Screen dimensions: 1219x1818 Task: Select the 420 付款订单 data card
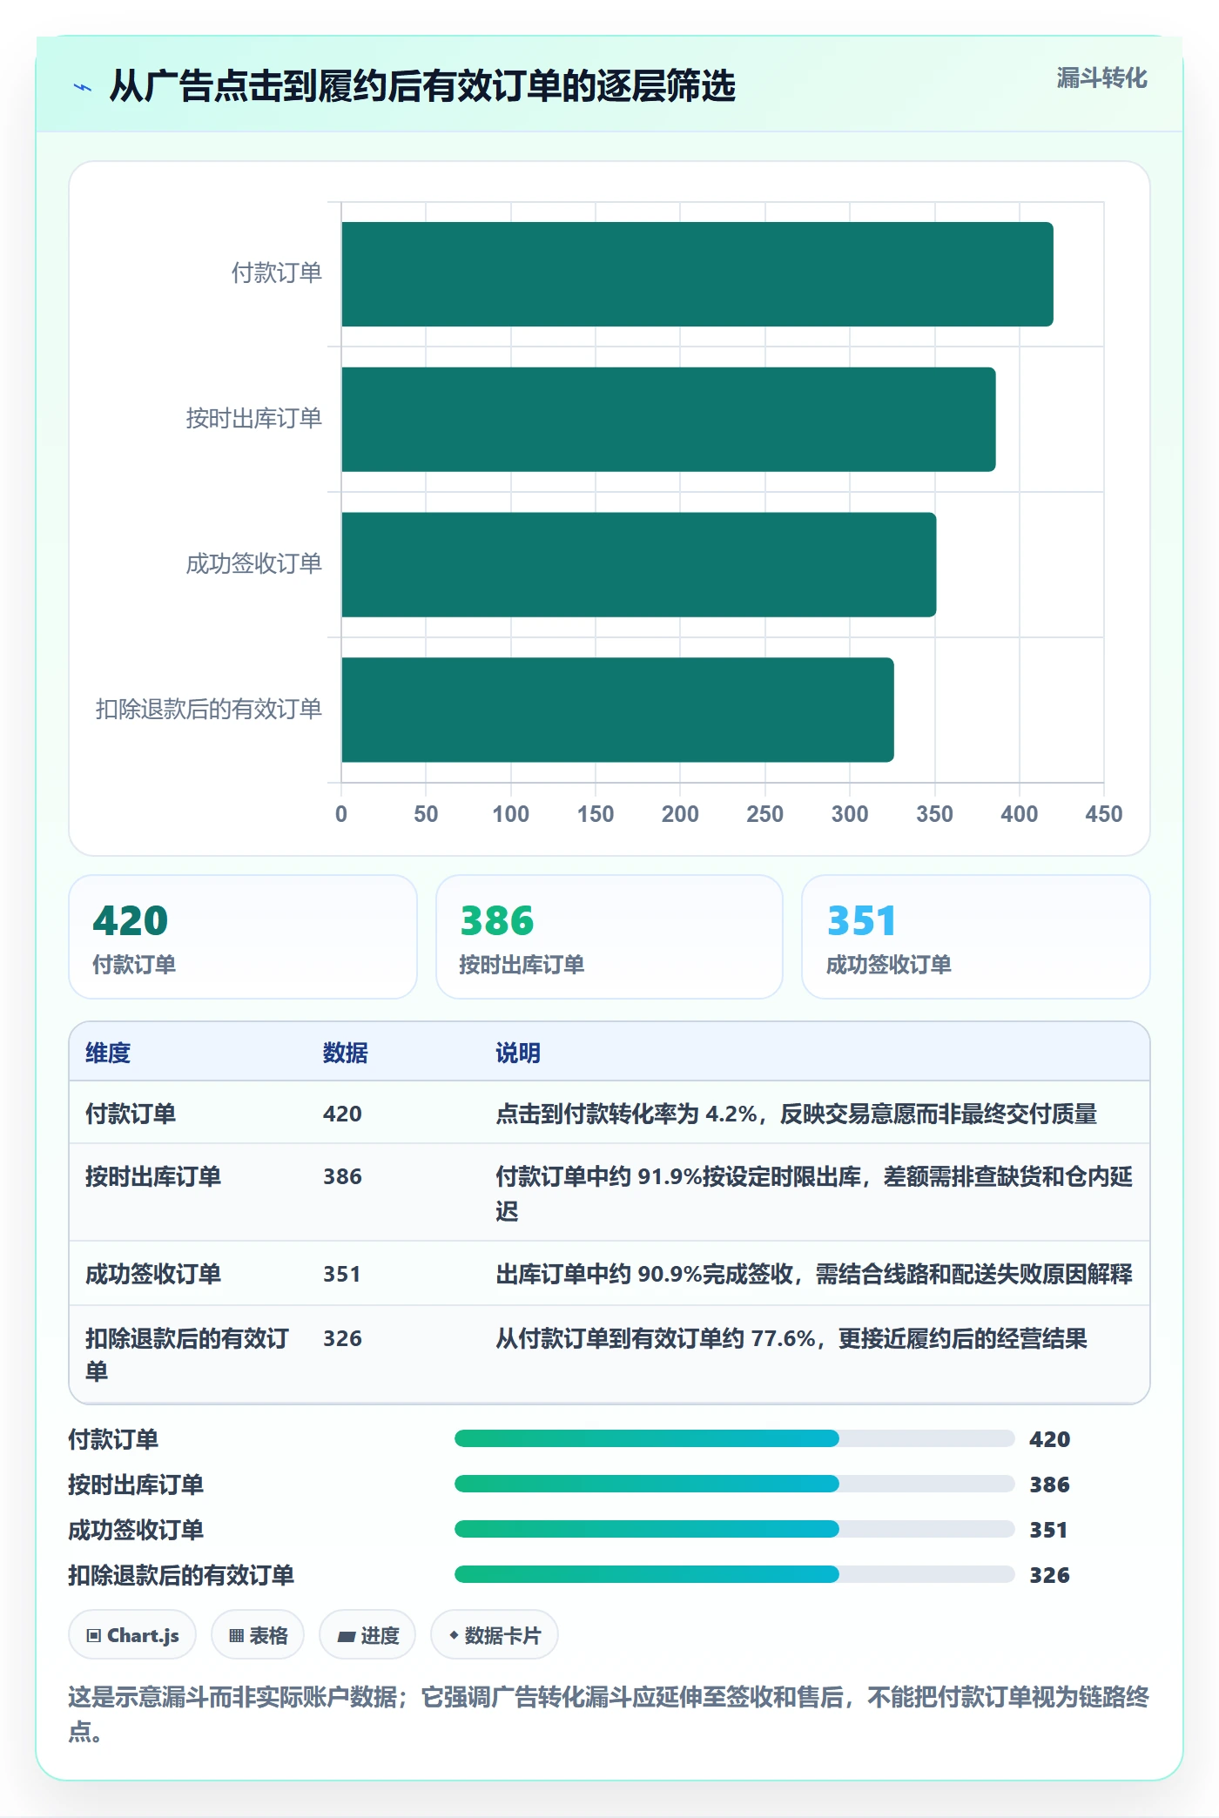243,937
